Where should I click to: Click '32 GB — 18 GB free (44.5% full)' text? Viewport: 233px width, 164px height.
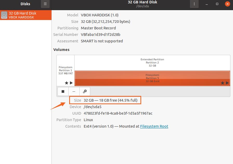(x=111, y=100)
